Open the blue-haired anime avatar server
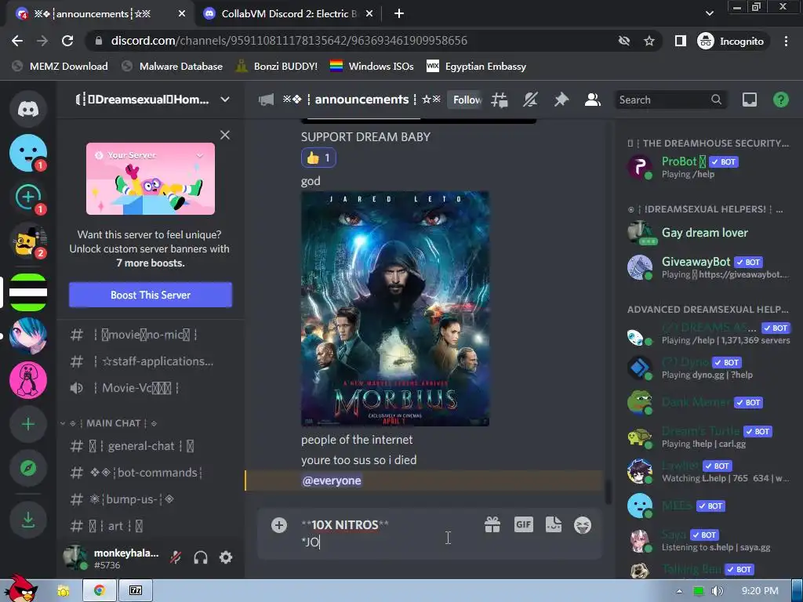This screenshot has height=602, width=803. pos(28,336)
